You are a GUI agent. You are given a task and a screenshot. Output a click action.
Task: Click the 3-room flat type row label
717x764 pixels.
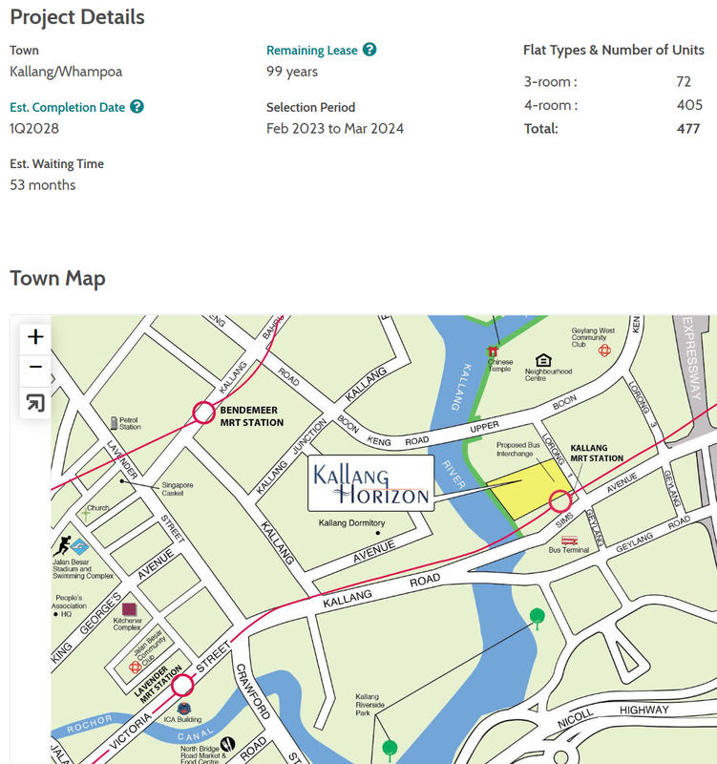(551, 82)
